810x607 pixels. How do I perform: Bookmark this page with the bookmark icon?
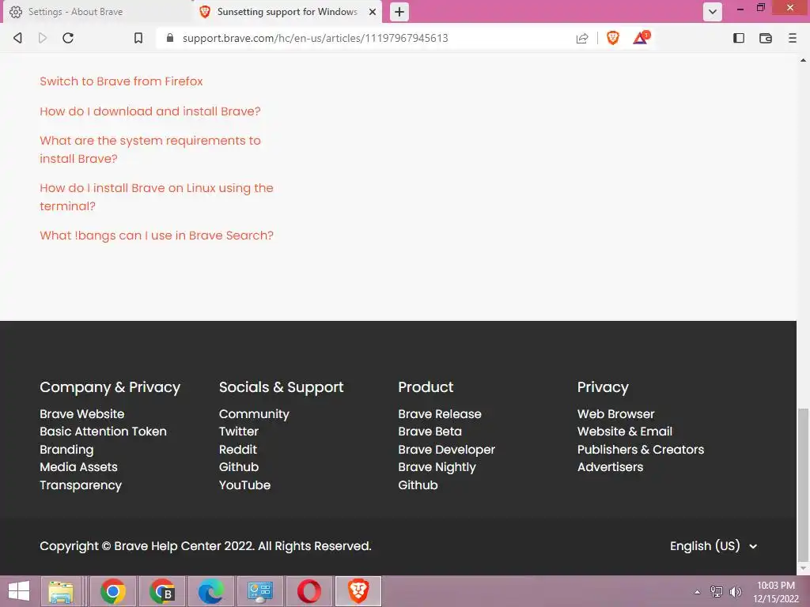coord(138,38)
